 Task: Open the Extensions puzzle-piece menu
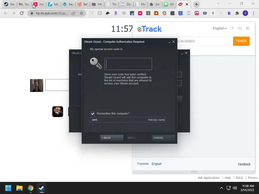coord(237,13)
